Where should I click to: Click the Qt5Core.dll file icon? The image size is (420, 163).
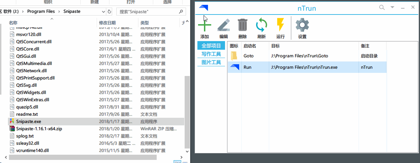pos(12,49)
